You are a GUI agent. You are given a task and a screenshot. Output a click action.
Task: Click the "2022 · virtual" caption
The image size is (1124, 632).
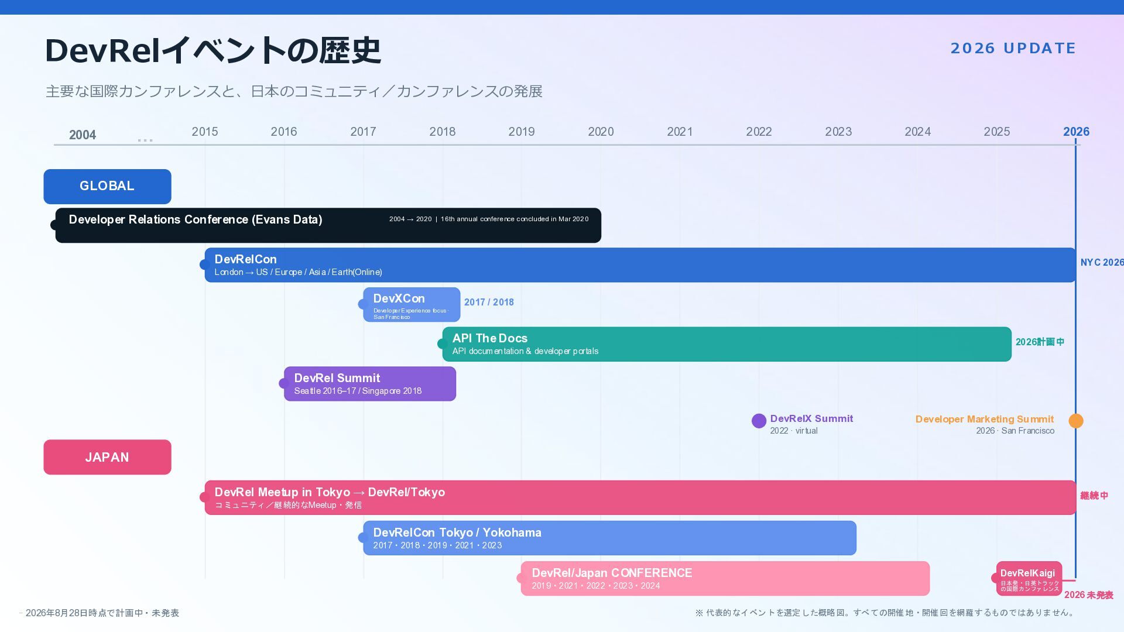(794, 431)
